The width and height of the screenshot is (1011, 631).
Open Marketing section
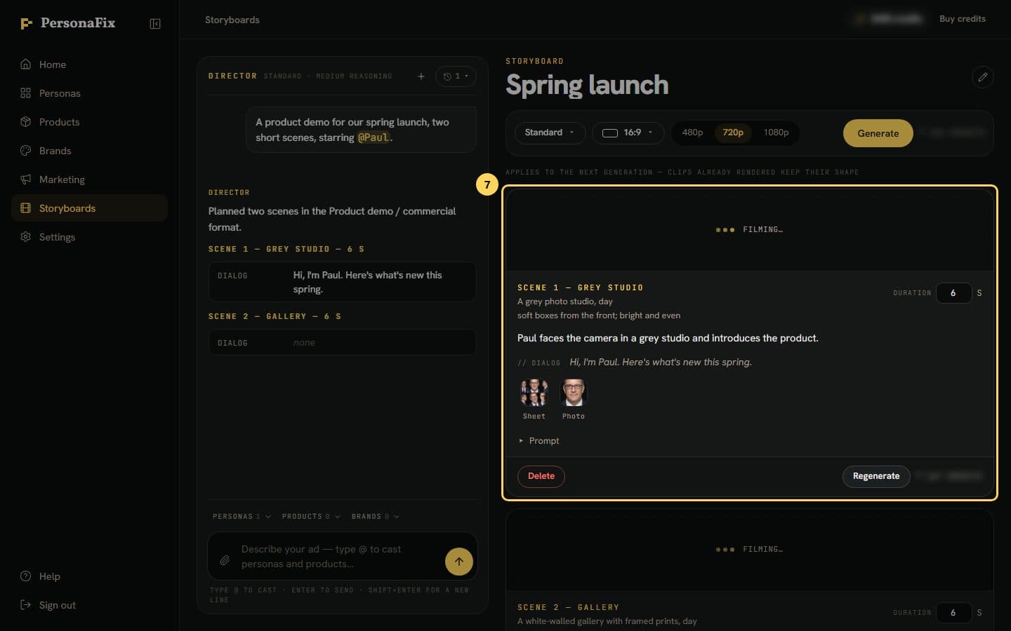pos(89,179)
